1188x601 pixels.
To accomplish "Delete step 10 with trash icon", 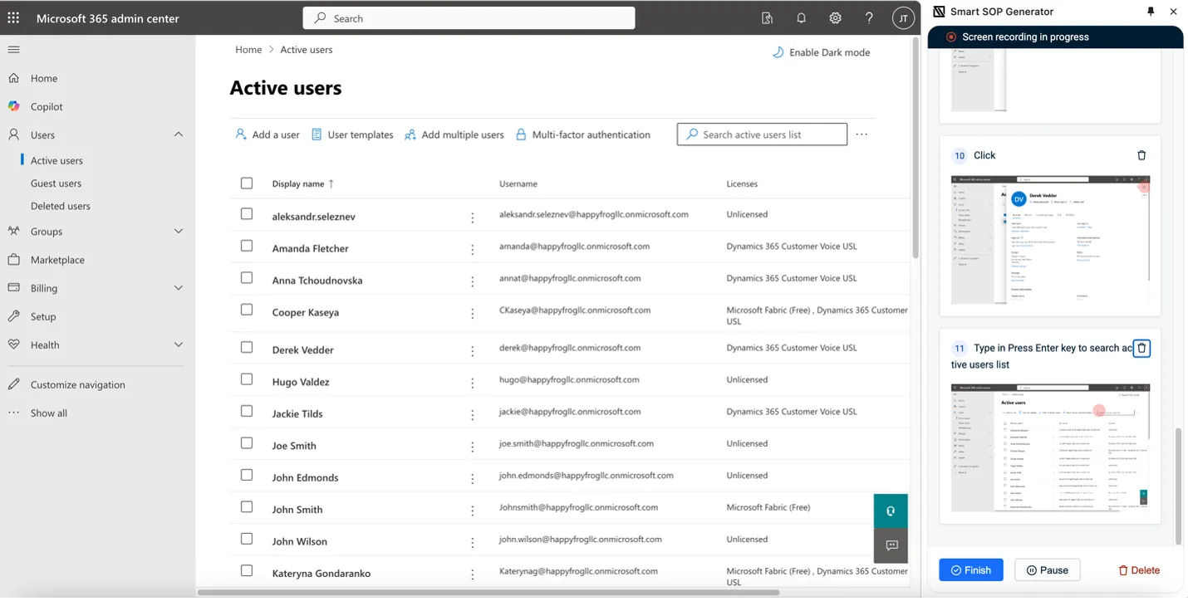I will pos(1141,155).
